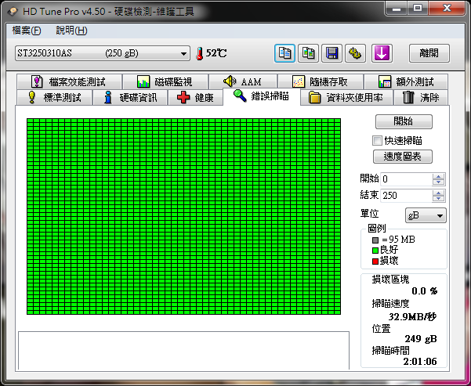
Task: Switch to the 檔案效能測試 tab
Action: [70, 81]
